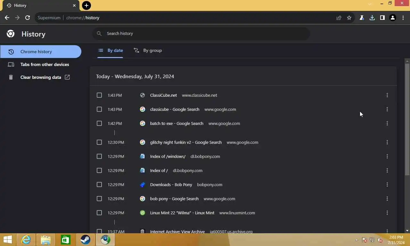Screen dimensions: 410x246
Task: Select checkbox for Index of / entry
Action: 99,170
